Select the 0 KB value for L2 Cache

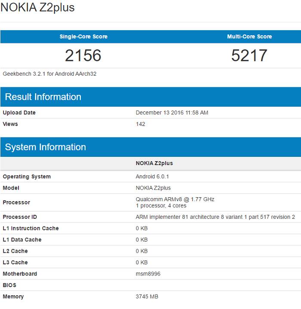[x=141, y=251]
